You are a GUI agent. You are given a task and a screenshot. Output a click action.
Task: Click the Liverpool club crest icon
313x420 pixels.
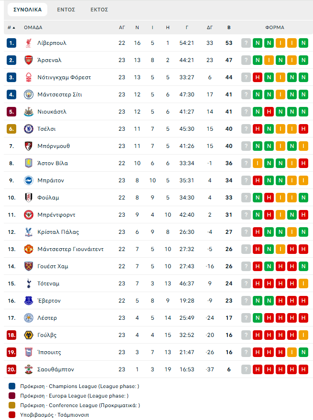[x=28, y=43]
